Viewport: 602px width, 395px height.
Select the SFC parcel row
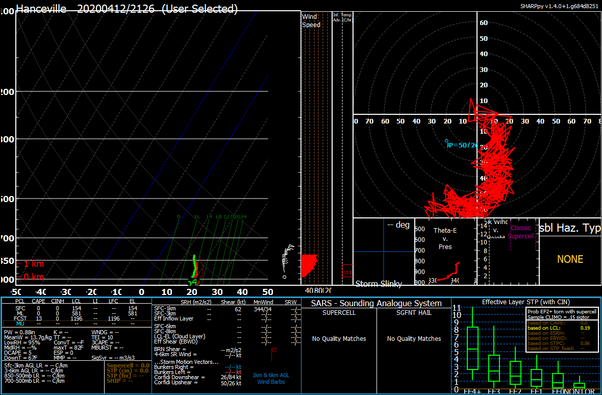click(77, 308)
